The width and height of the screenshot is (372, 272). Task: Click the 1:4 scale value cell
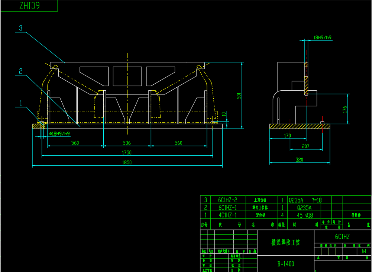[364, 252]
